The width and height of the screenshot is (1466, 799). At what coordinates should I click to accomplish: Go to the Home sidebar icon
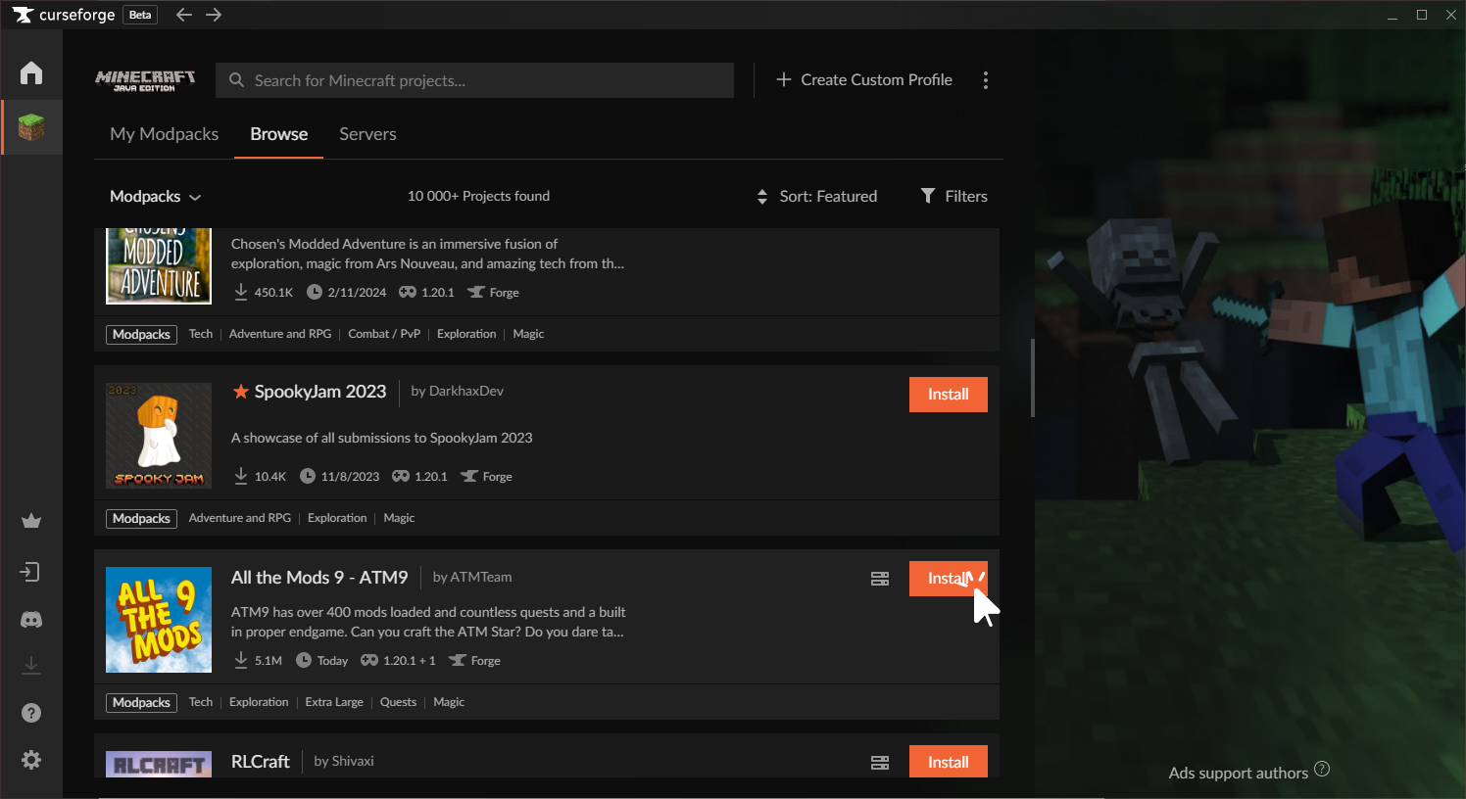click(31, 72)
